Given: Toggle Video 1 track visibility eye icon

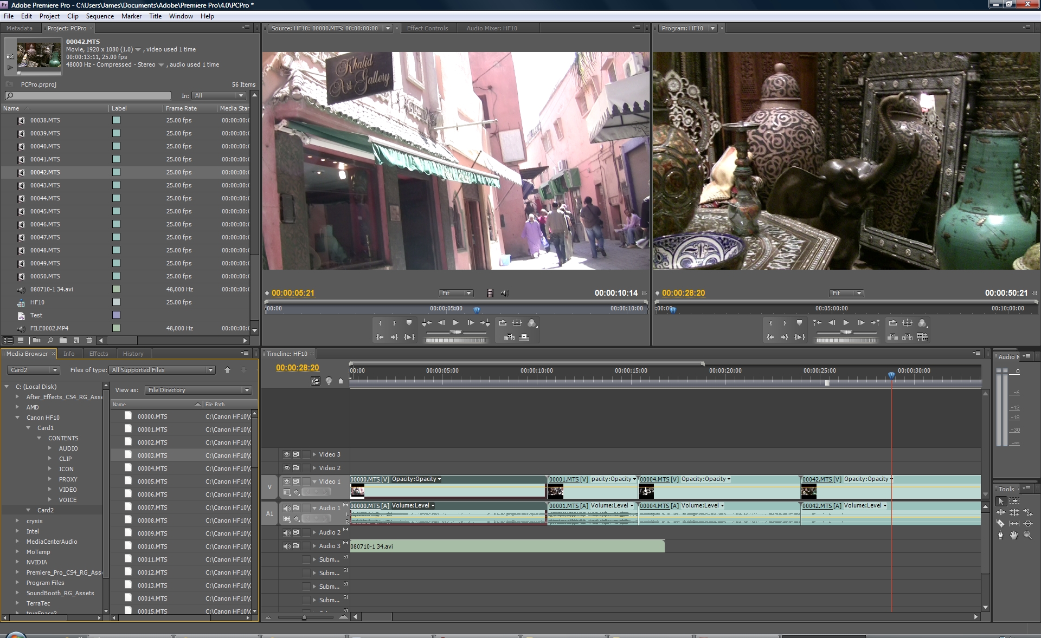Looking at the screenshot, I should (286, 481).
